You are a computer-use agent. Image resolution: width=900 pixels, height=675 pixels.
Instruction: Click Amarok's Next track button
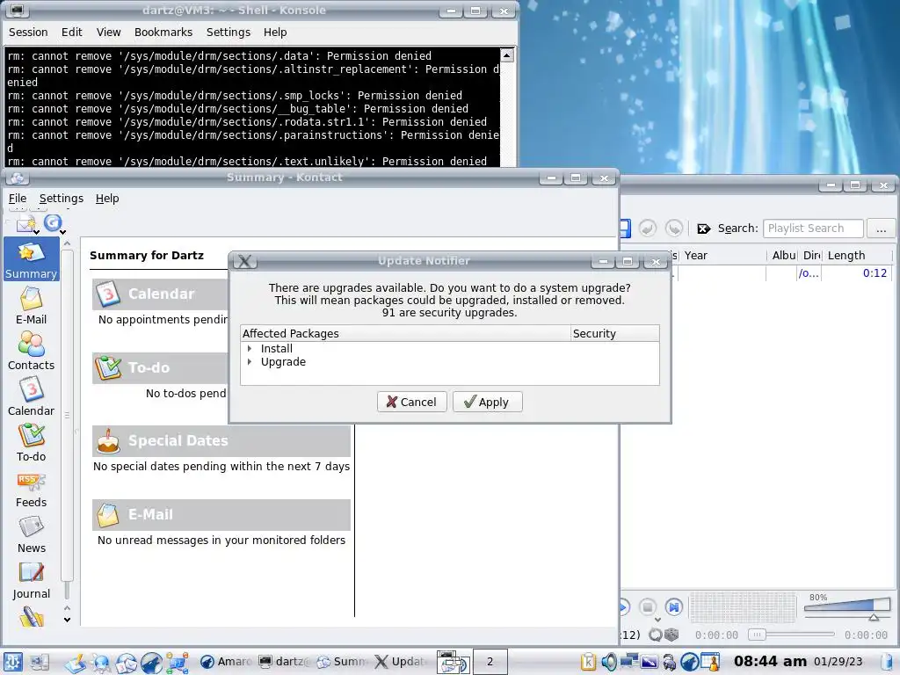(x=674, y=606)
